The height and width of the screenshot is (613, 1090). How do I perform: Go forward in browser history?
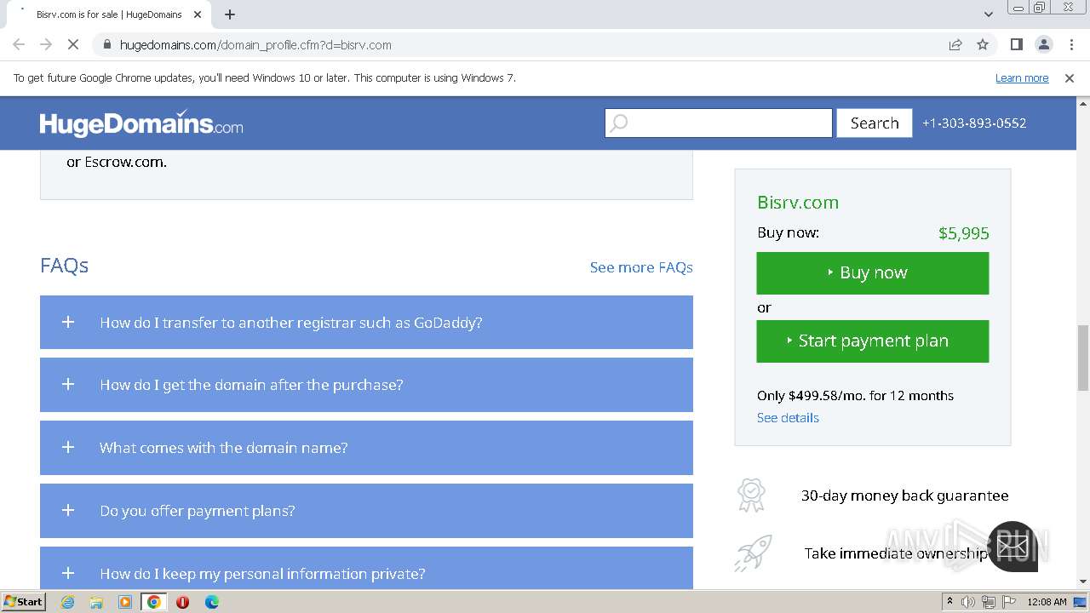point(46,44)
